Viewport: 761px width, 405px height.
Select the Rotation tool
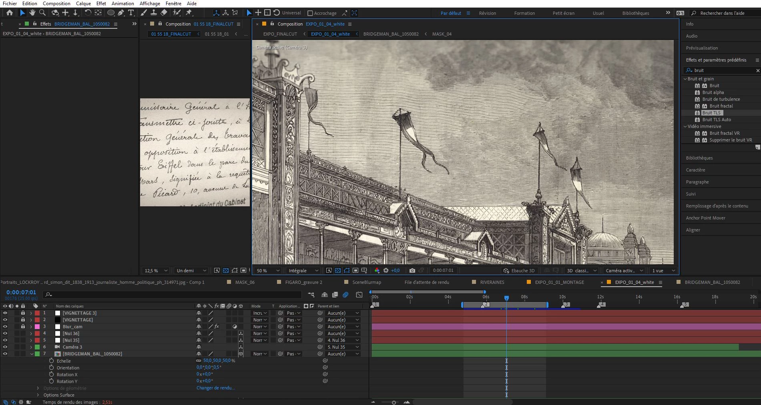click(88, 13)
